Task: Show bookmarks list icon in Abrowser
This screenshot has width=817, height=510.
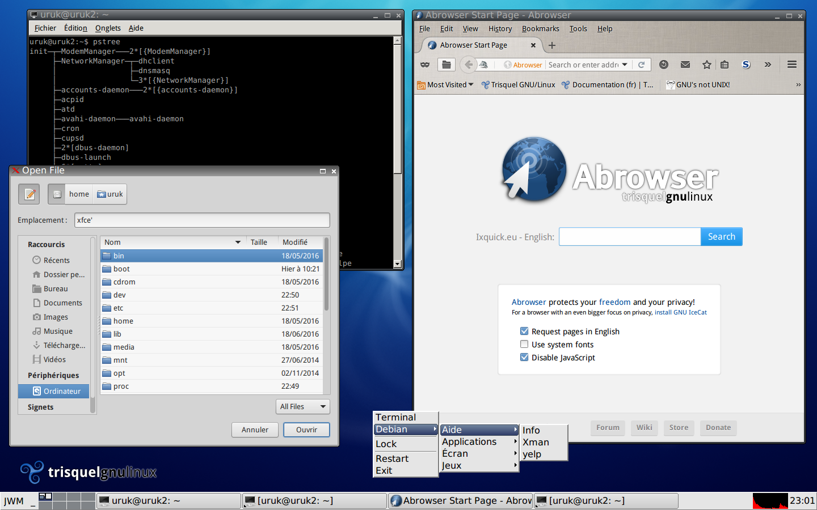Action: 725,65
